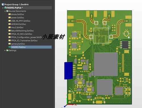The height and width of the screenshot is (108, 142).
Task: Open FPGA_IO_MCU.SchDoc document
Action: coord(22,34)
